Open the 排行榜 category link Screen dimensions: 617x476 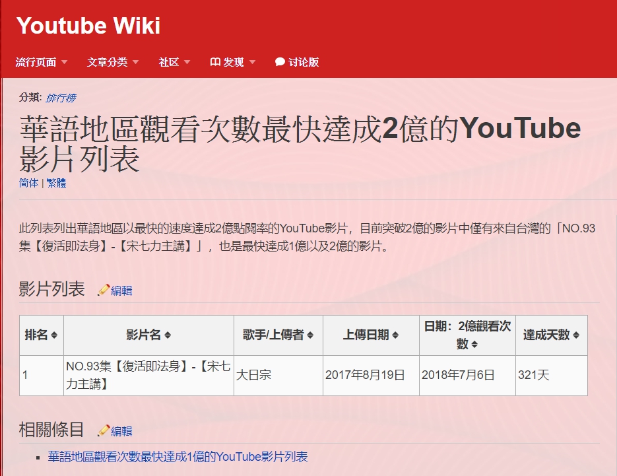pos(61,98)
